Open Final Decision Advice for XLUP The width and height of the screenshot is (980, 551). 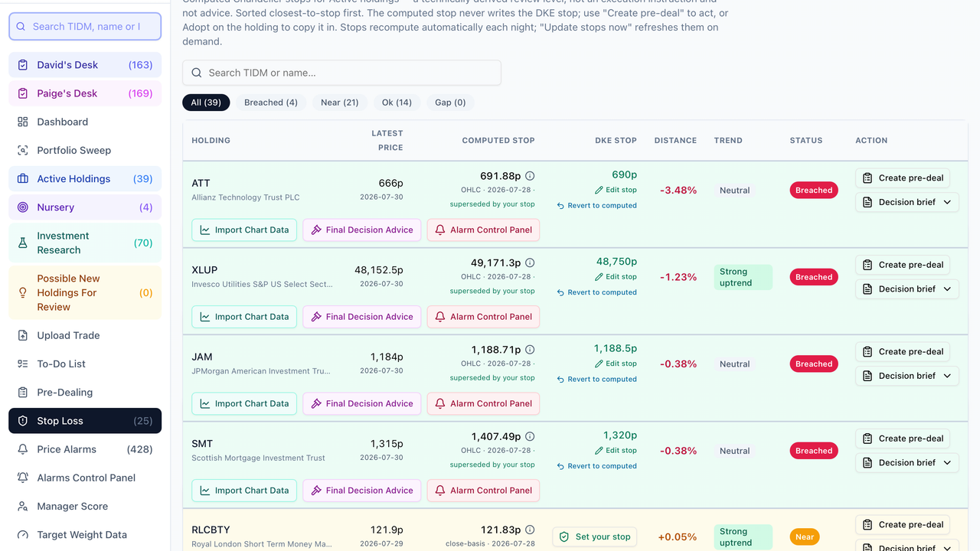[362, 317]
